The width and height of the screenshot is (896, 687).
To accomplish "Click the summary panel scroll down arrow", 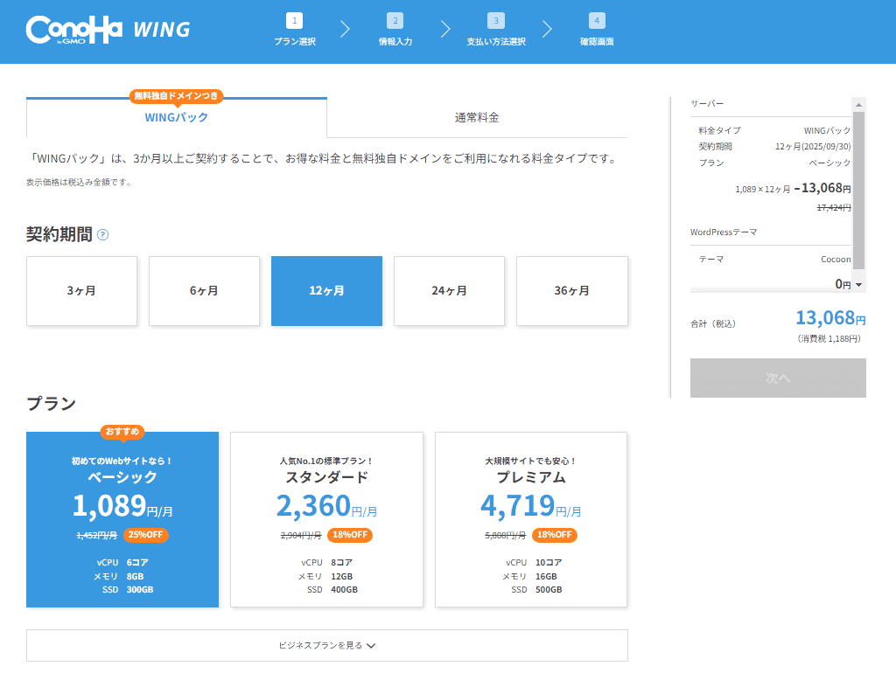I will click(x=858, y=285).
